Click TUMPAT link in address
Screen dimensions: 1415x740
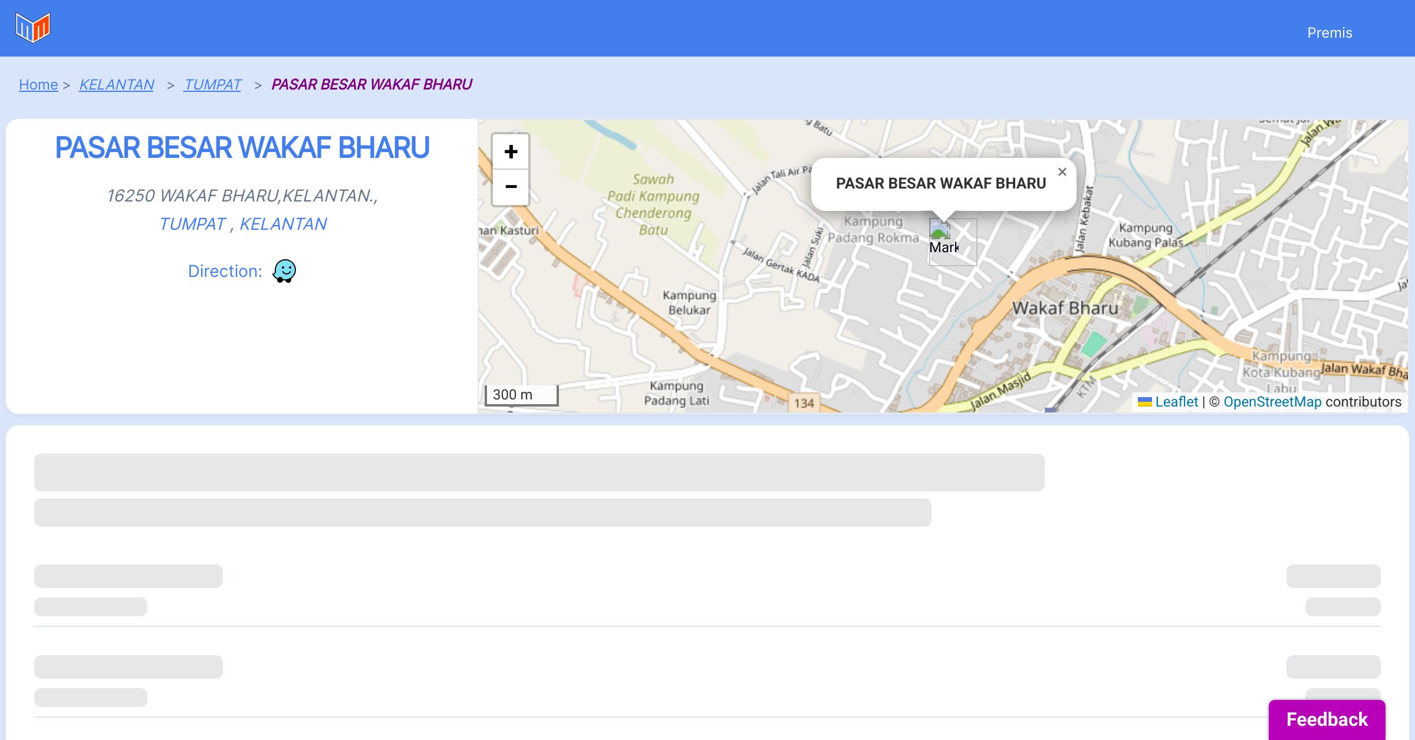tap(192, 224)
